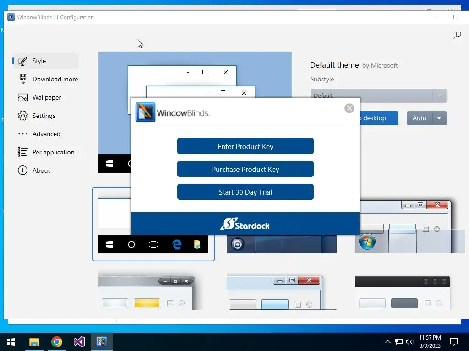Click the Windows Start button
This screenshot has height=351, width=469.
point(11,342)
